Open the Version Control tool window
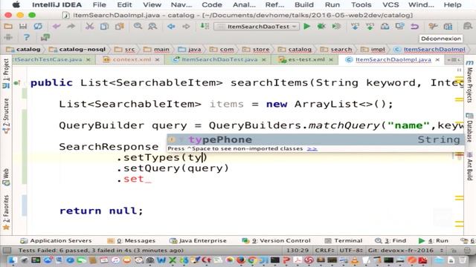Viewport: 476px width, 267px height. click(276, 240)
